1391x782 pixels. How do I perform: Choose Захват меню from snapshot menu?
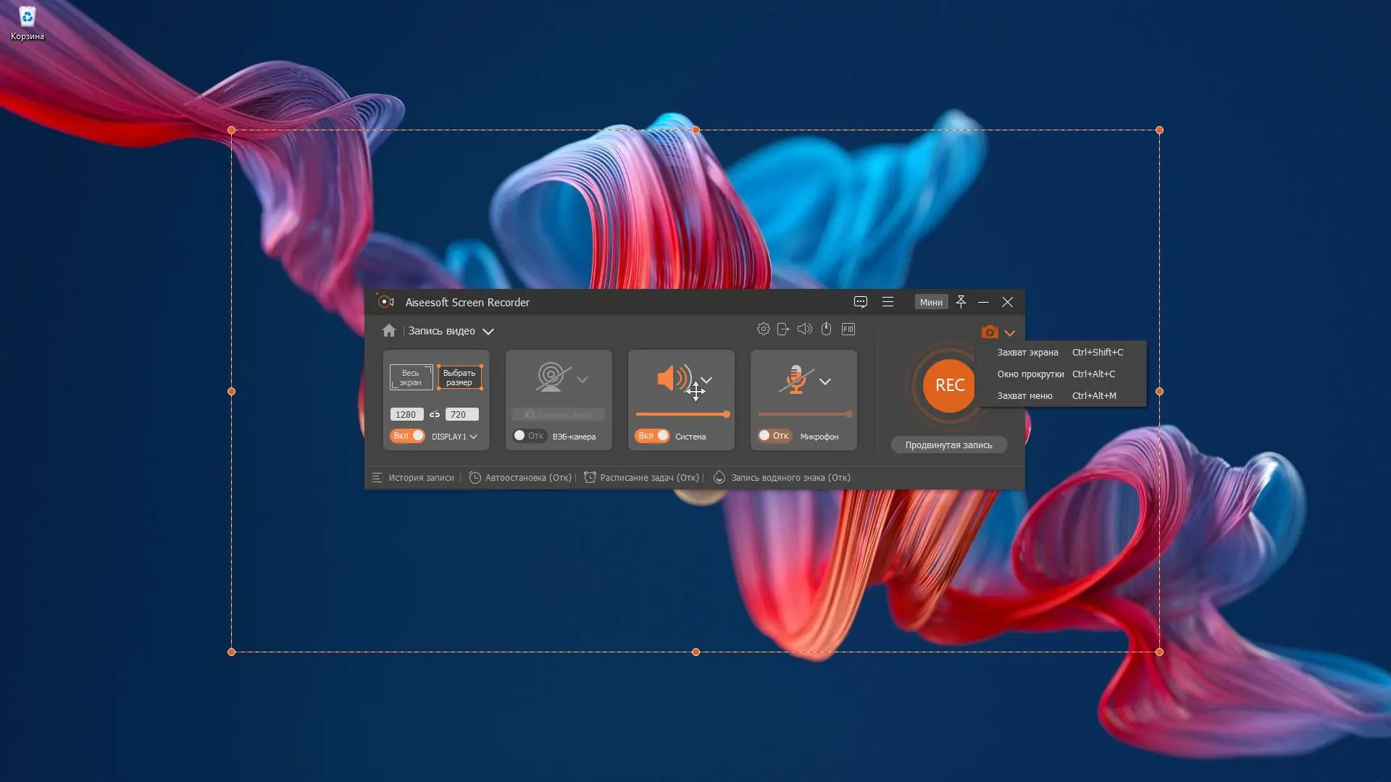click(1024, 396)
